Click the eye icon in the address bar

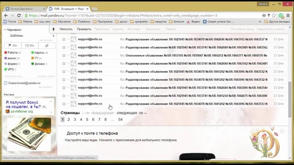point(264,16)
